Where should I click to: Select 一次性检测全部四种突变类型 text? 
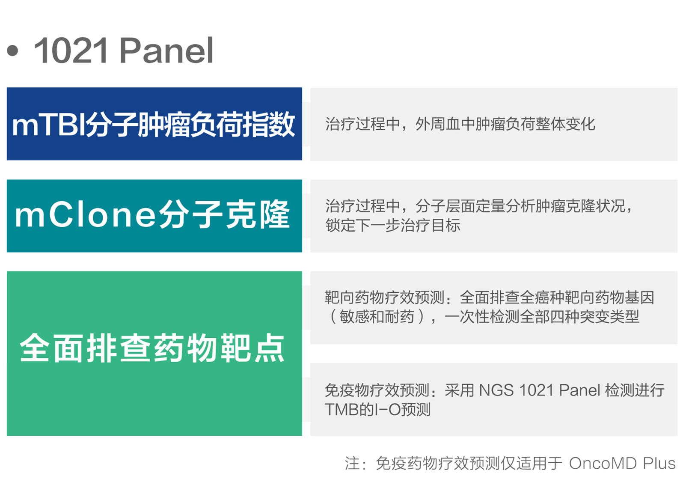542,317
